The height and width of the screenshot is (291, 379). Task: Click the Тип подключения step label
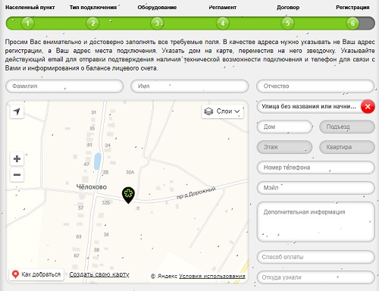tap(93, 8)
